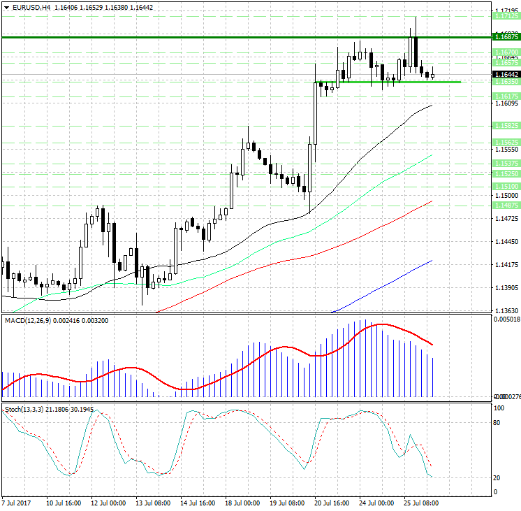The image size is (521, 511).
Task: Select the Stoch(13,3,3) indicator label
Action: [24, 409]
